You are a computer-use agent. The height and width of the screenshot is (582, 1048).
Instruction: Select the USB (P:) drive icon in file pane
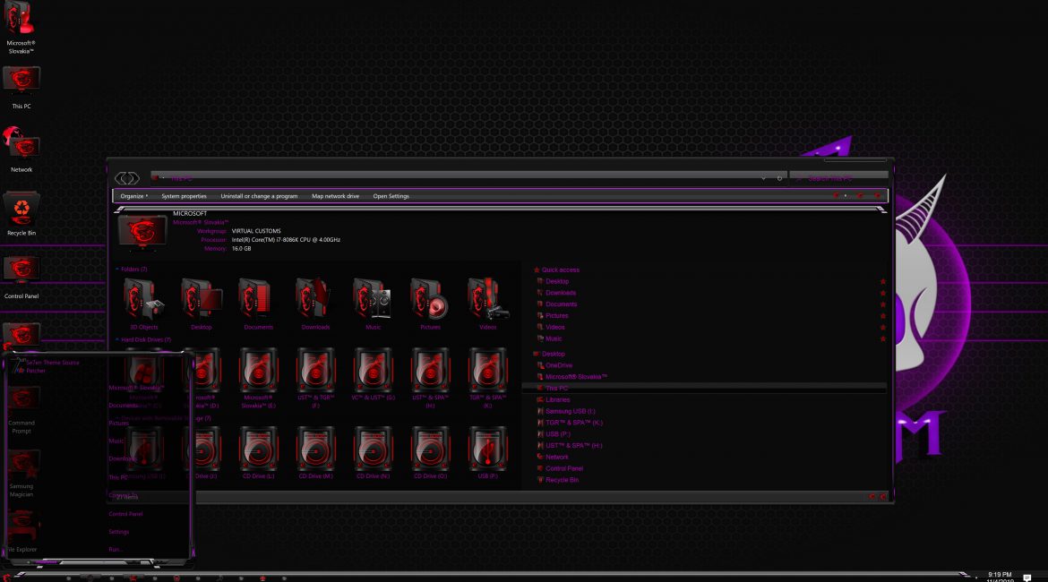coord(487,449)
